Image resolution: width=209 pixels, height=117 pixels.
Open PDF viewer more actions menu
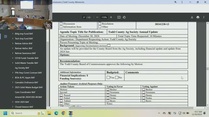(204, 17)
